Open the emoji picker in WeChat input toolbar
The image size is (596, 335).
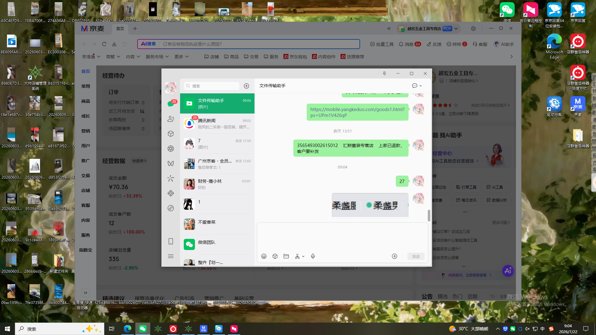[264, 256]
